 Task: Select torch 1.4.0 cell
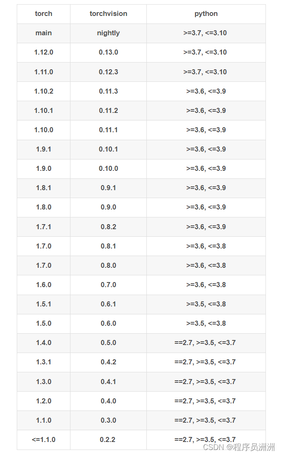[x=44, y=343]
